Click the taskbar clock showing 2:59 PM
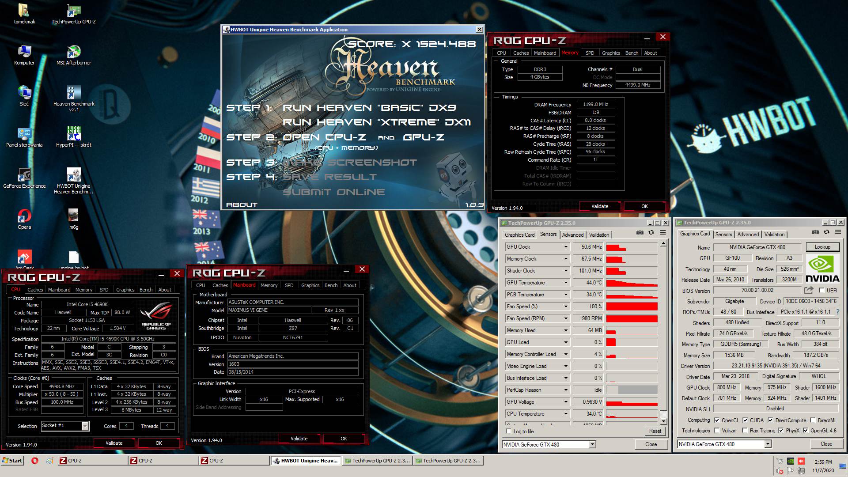The width and height of the screenshot is (848, 477). (x=823, y=462)
